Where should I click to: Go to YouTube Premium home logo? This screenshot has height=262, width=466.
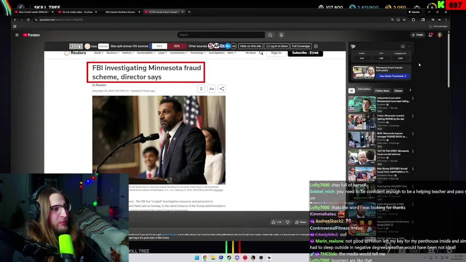(31, 35)
